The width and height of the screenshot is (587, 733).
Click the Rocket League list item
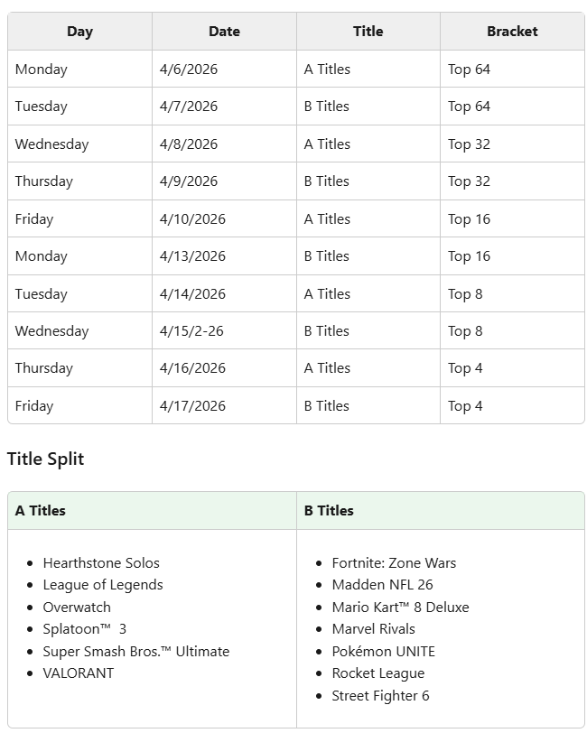pos(377,673)
